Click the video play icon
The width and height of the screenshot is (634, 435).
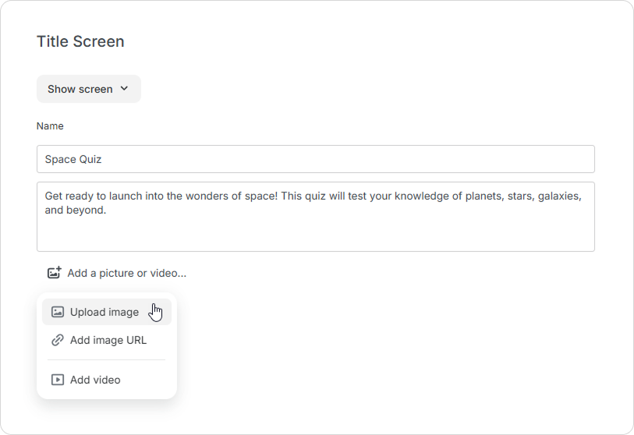[x=58, y=380]
